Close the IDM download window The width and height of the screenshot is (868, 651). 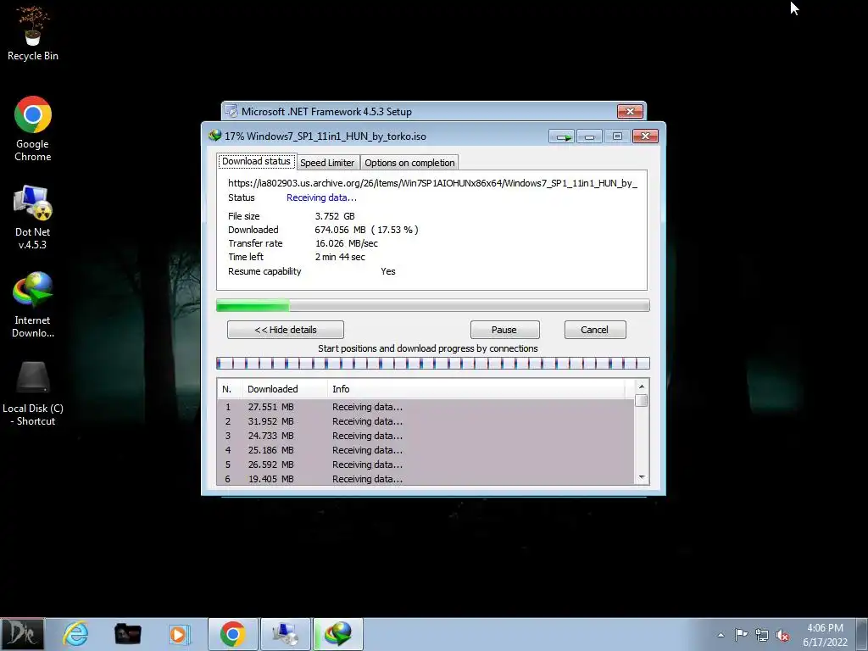645,136
